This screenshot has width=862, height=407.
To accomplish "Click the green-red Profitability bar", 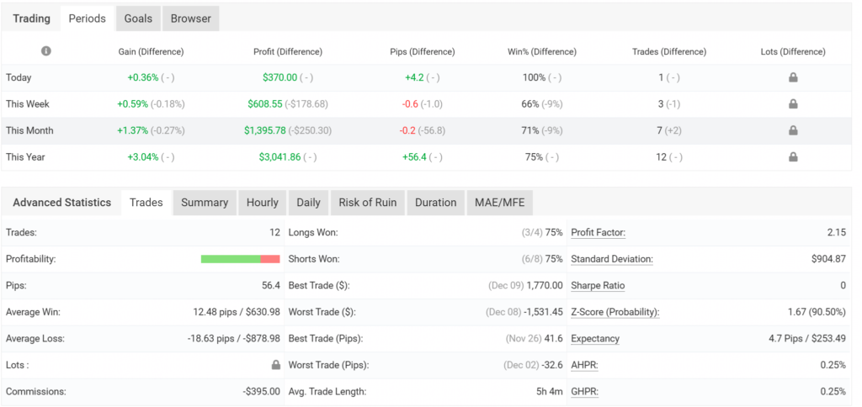I will (240, 259).
